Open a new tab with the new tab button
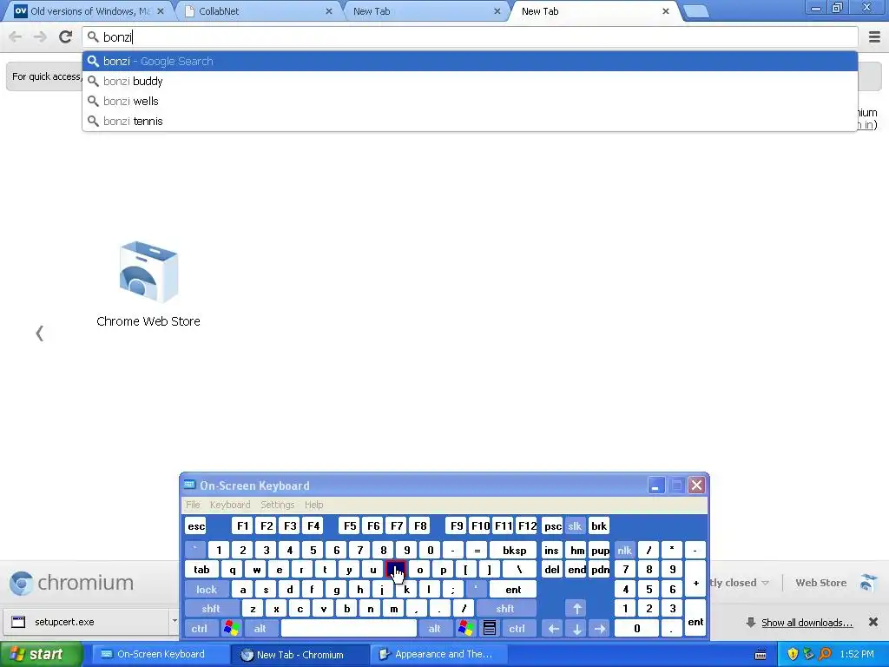Screen dimensions: 889x667 tap(695, 12)
